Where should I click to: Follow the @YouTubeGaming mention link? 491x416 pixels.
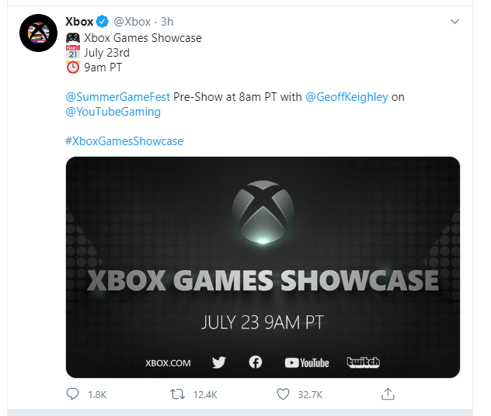point(113,112)
